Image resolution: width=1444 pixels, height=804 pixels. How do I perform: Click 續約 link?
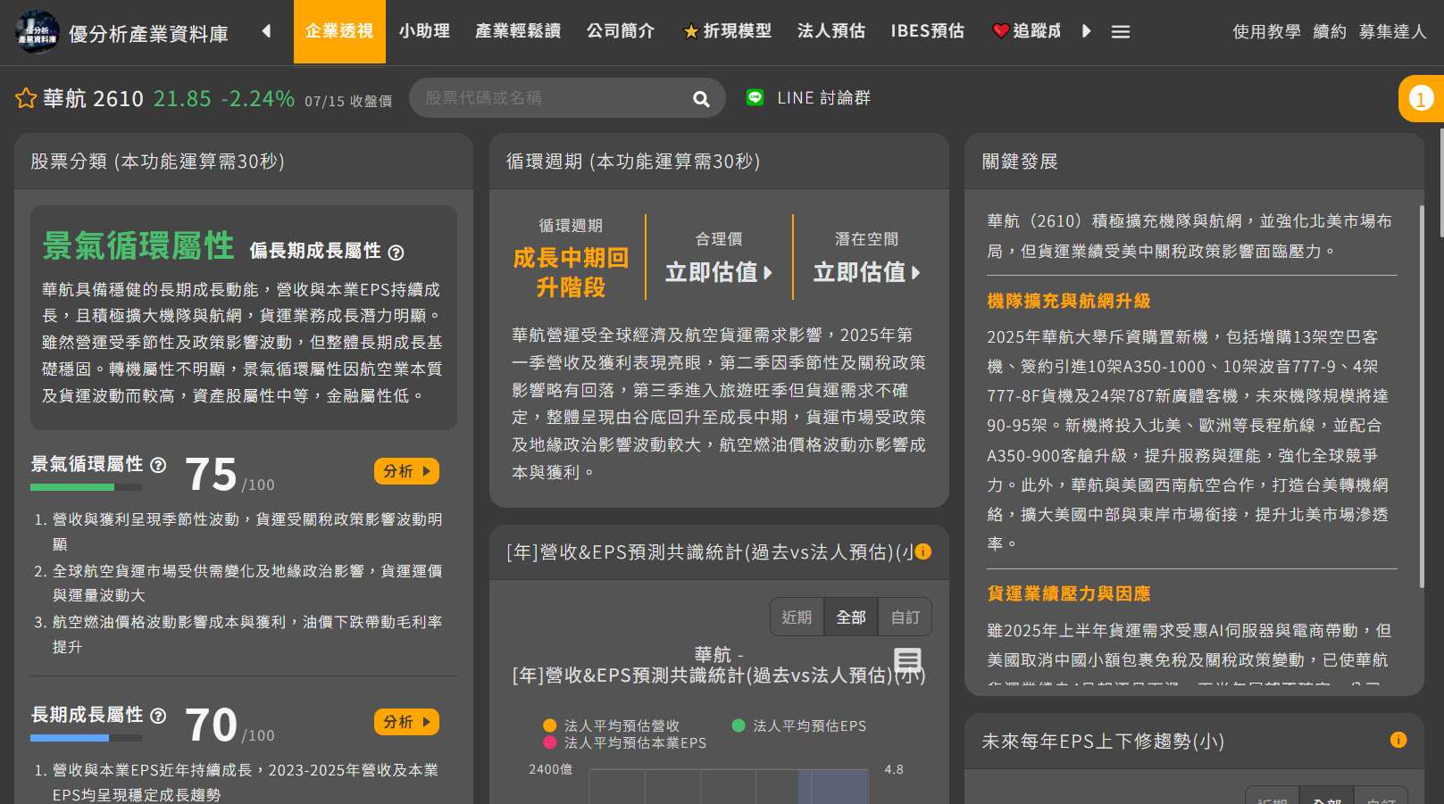point(1330,32)
